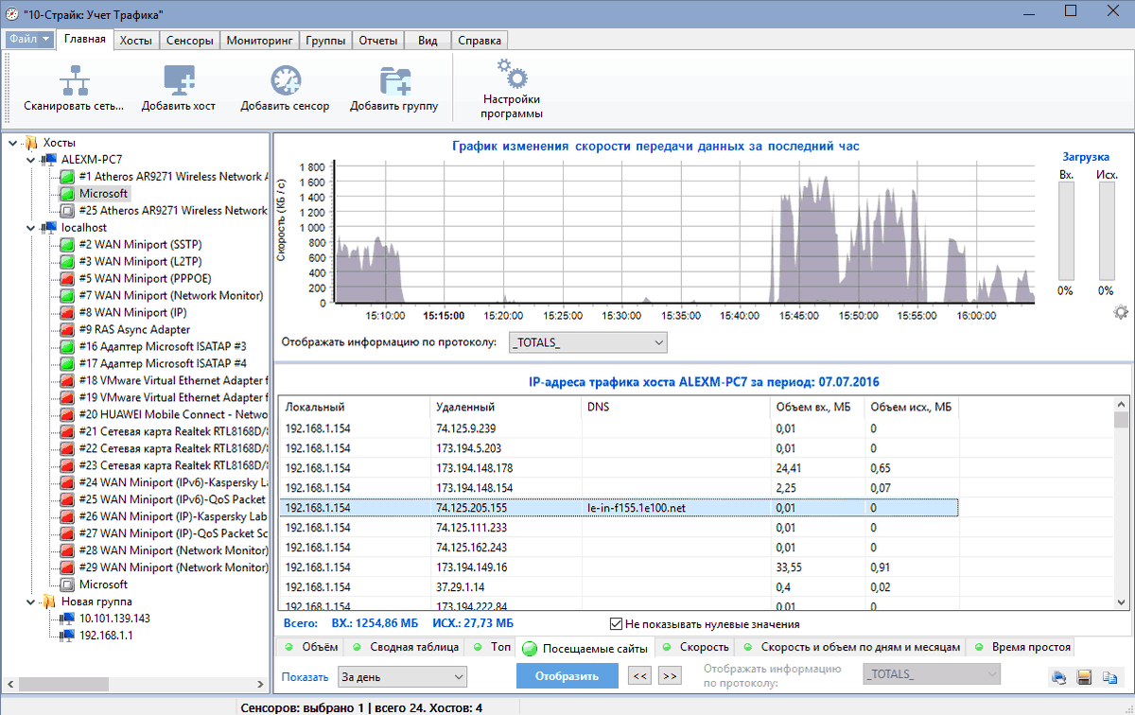The width and height of the screenshot is (1135, 715).
Task: Click the save floppy disk icon
Action: pos(1085,676)
